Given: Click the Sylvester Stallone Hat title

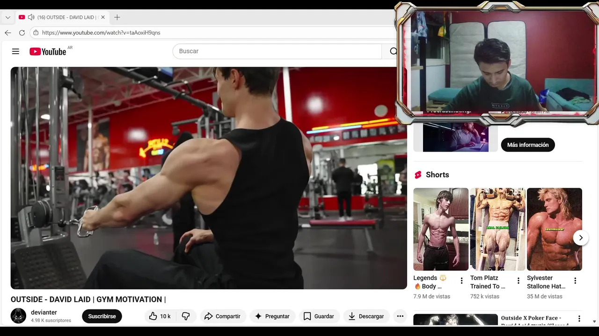Looking at the screenshot, I should click(x=546, y=282).
